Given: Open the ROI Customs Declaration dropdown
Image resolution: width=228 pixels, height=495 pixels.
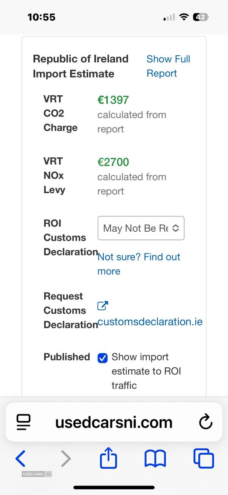Looking at the screenshot, I should coord(141,228).
